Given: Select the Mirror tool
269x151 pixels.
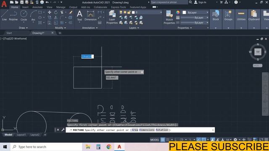Looking at the screenshot, I should 56,18.
